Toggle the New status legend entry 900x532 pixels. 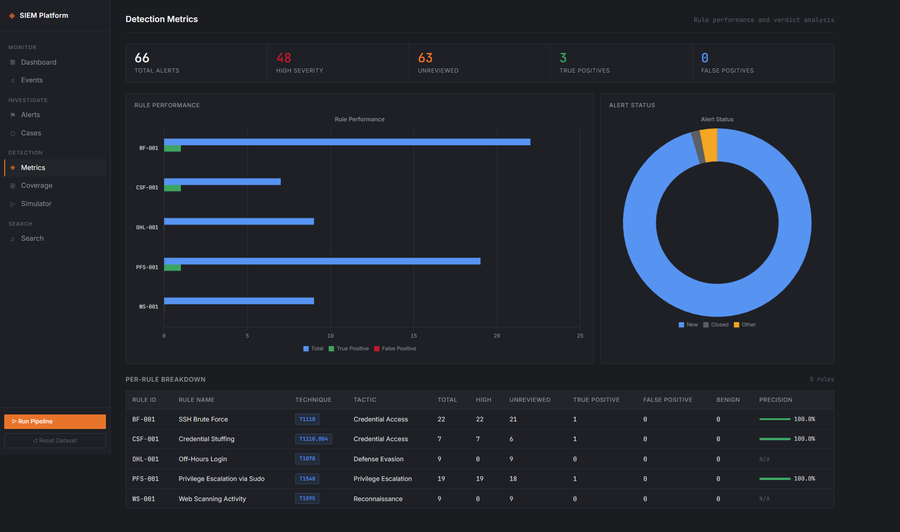click(x=688, y=325)
